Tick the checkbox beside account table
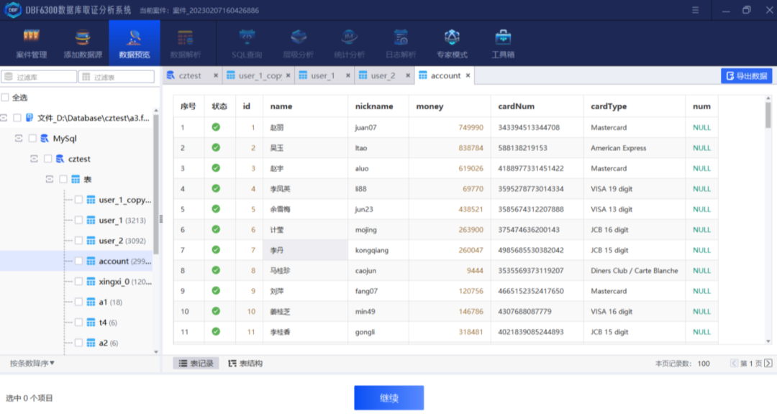The width and height of the screenshot is (777, 416). [78, 261]
